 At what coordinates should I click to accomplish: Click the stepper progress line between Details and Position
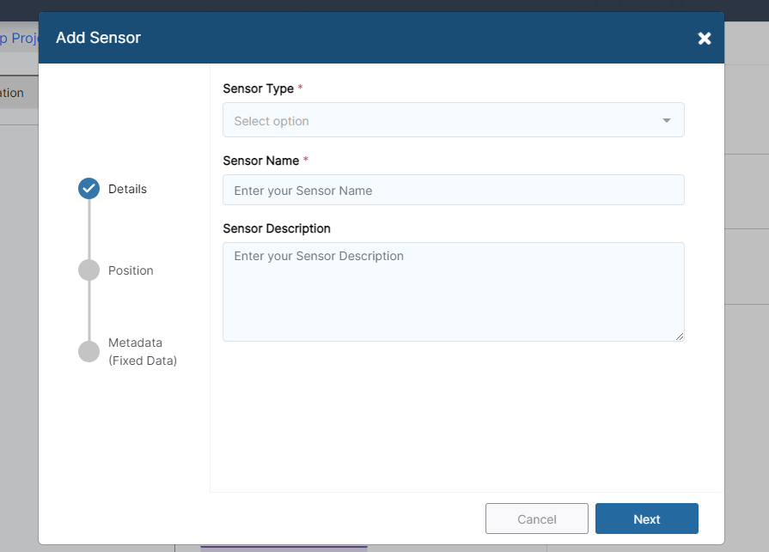(x=88, y=228)
